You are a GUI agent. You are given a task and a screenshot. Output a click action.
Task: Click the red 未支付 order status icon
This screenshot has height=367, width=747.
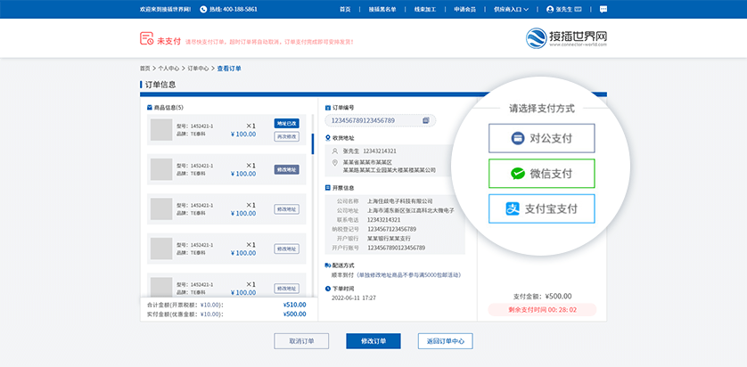pyautogui.click(x=147, y=39)
